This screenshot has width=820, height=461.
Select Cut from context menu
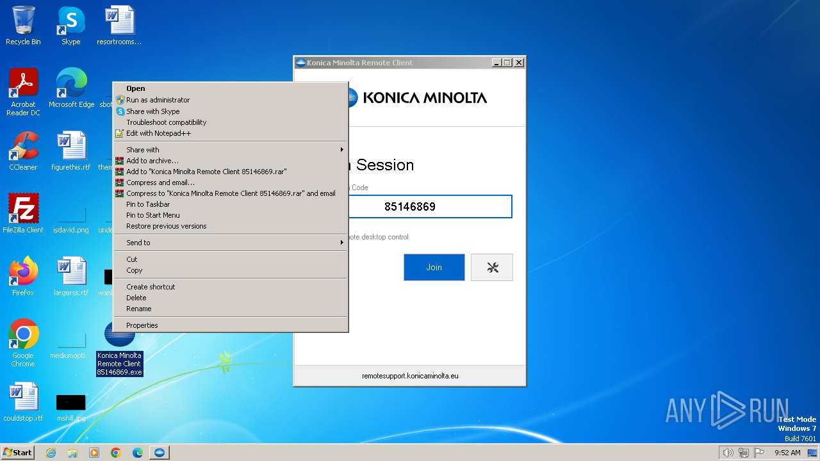(231, 259)
